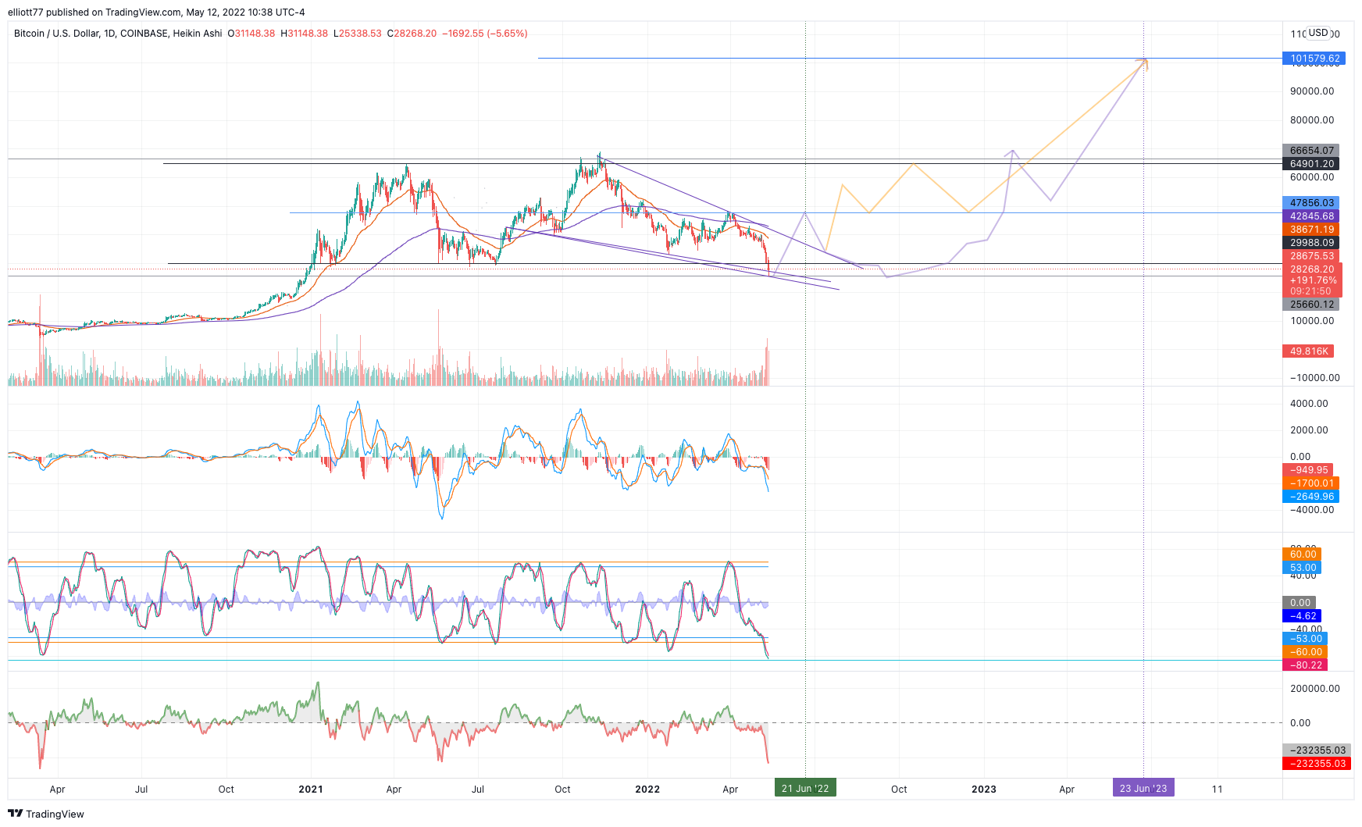Click the −53.00 blue level label
Screen dimensions: 1362x827
pos(1305,638)
